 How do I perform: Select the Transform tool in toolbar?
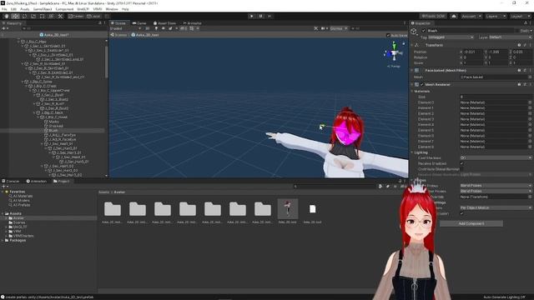[51, 16]
